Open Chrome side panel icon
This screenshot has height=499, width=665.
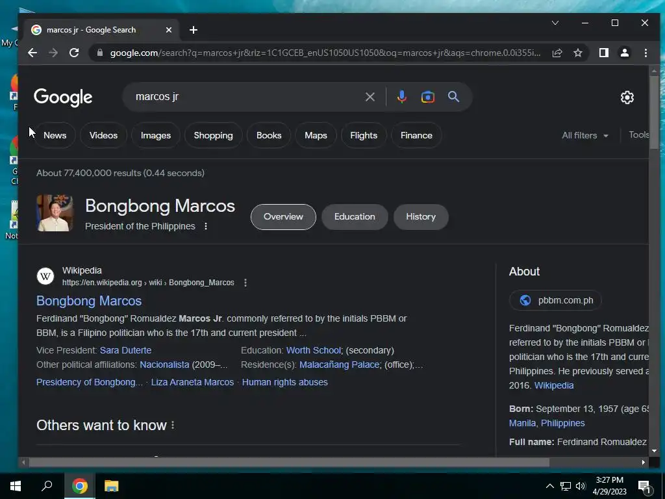[x=604, y=53]
